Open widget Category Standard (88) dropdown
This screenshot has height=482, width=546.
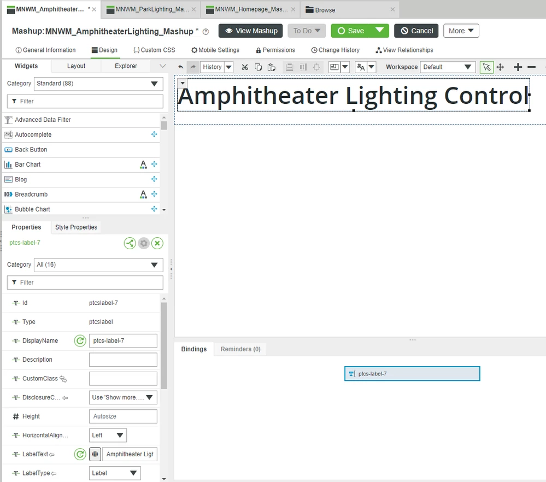click(x=98, y=84)
